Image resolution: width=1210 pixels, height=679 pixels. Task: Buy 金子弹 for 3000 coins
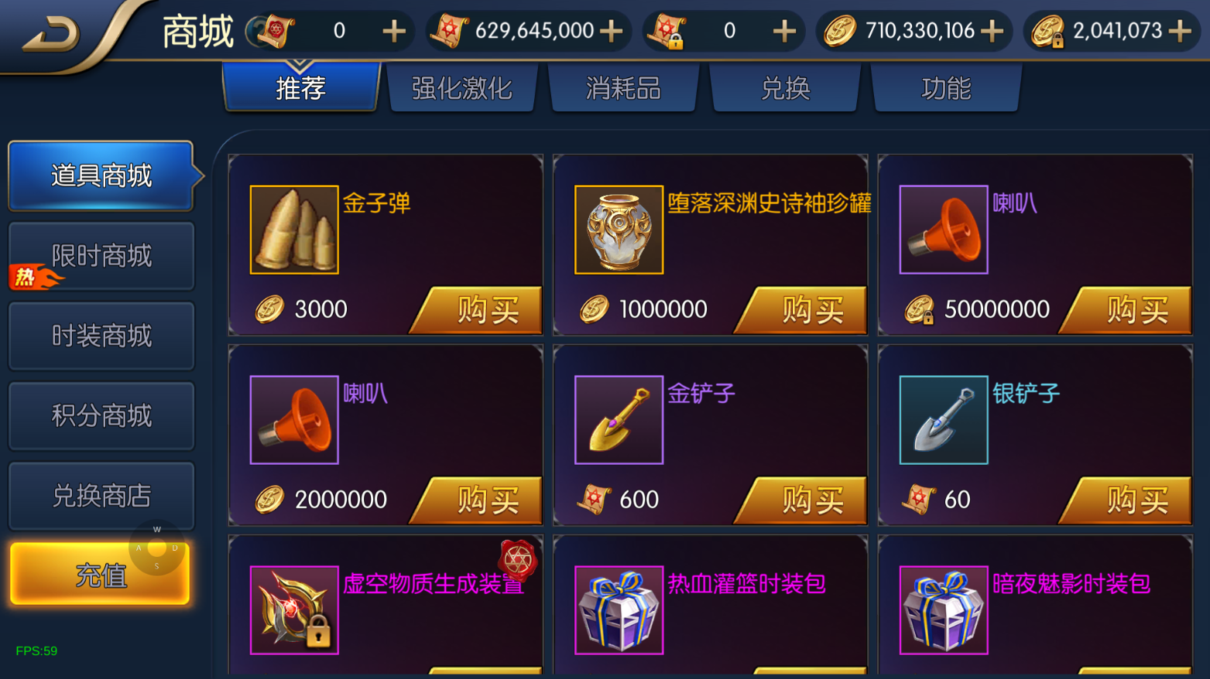coord(478,309)
